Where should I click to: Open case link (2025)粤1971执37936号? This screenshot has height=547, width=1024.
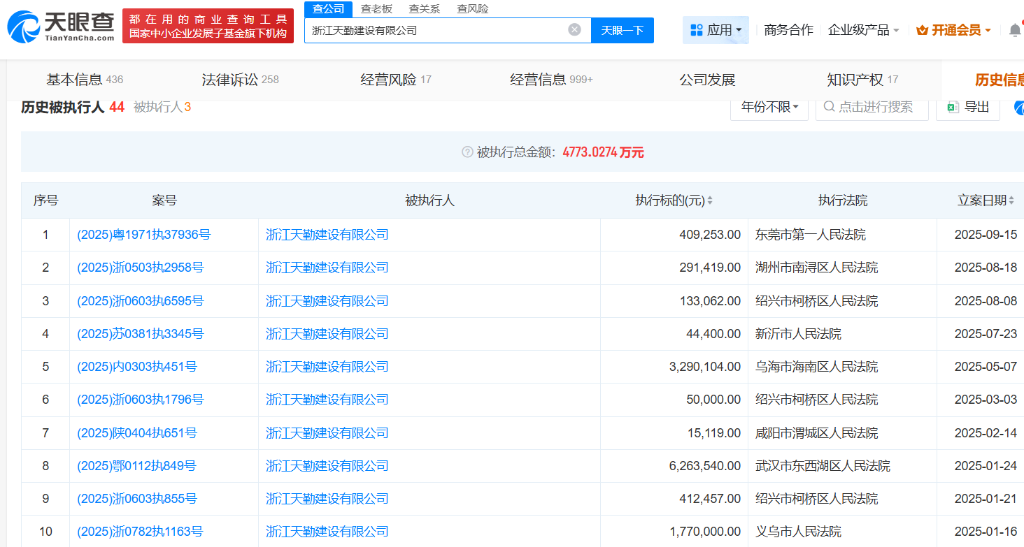[x=143, y=235]
